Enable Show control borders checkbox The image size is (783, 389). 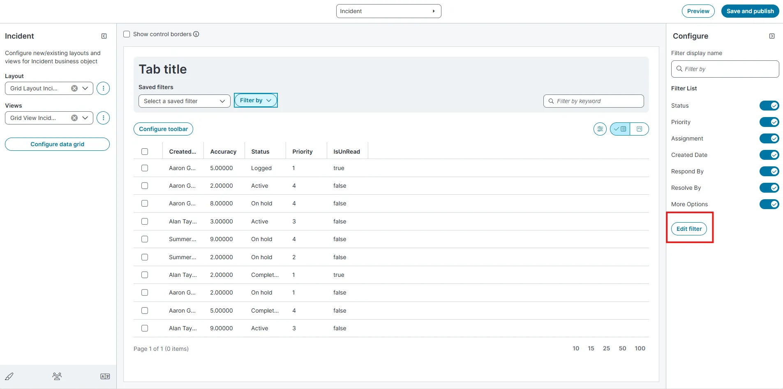[x=127, y=34]
